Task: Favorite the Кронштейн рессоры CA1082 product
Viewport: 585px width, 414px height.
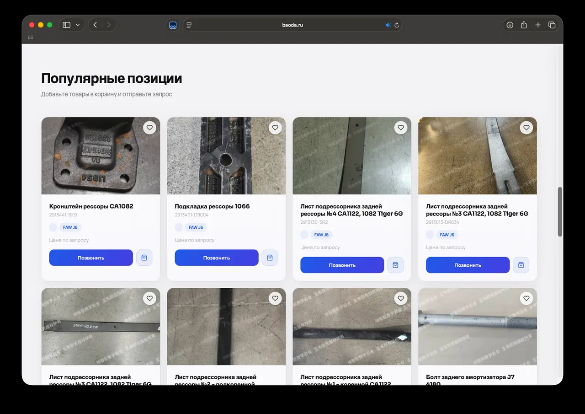Action: point(149,128)
